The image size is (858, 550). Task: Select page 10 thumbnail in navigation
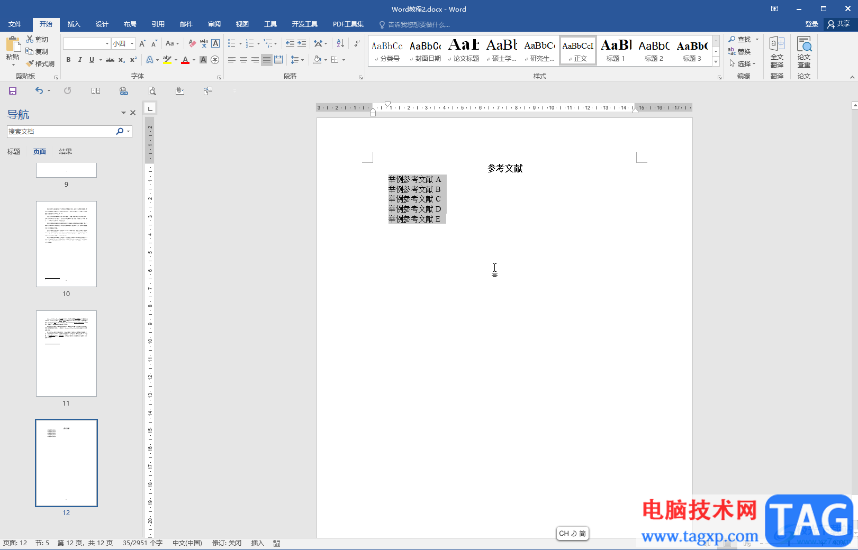[66, 244]
